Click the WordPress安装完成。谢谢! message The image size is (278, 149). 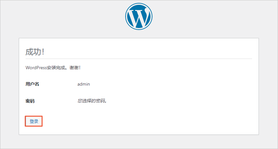(x=53, y=68)
